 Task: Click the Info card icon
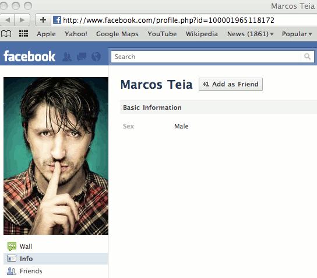tap(12, 259)
